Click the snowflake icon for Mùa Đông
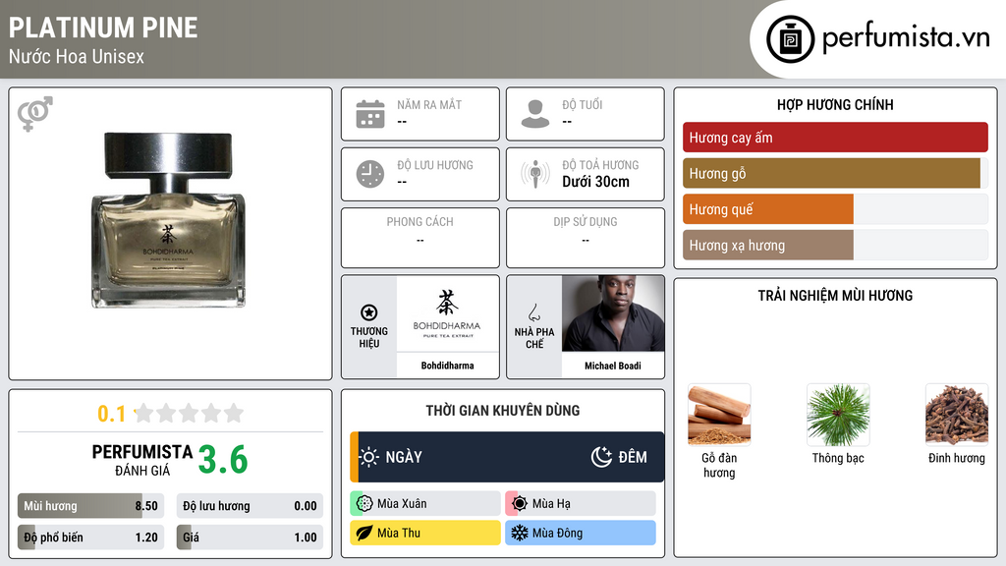This screenshot has width=1006, height=566. coord(520,533)
